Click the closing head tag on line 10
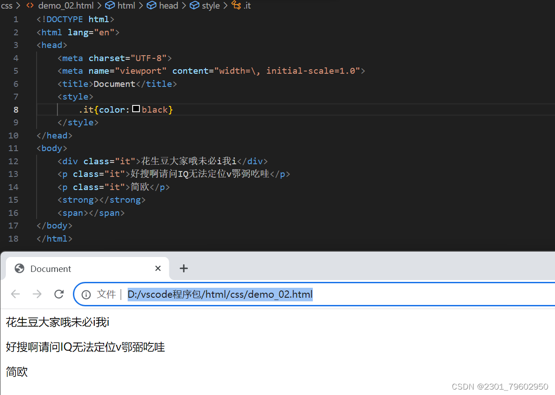555x395 pixels. (54, 136)
